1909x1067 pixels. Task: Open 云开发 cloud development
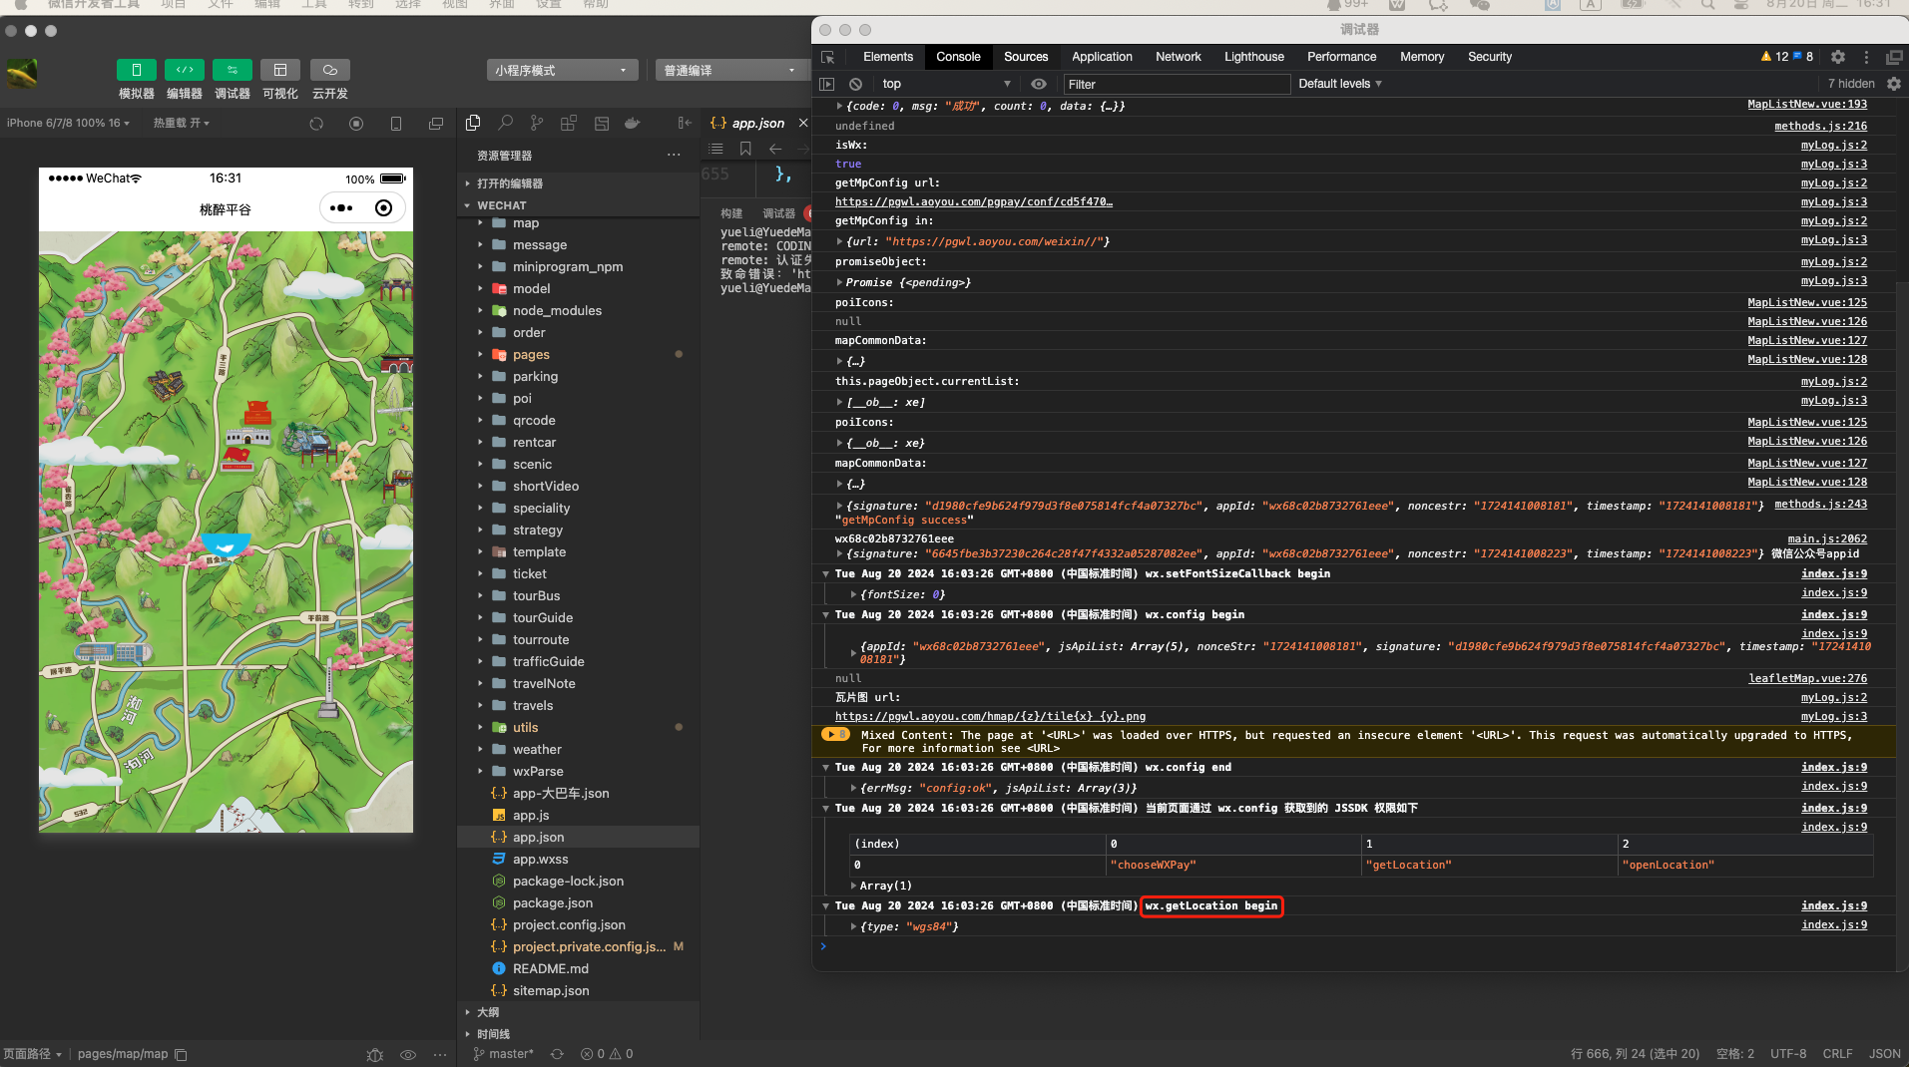click(x=330, y=80)
